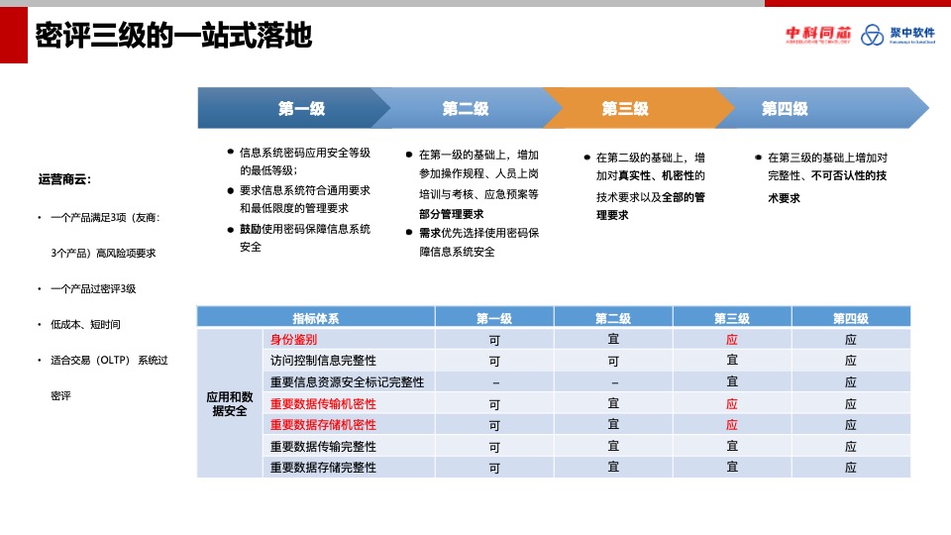Viewport: 951px width, 535px height.
Task: Click 重要信息资源安全标记完整性 row's 第一级 dash
Action: [x=495, y=382]
